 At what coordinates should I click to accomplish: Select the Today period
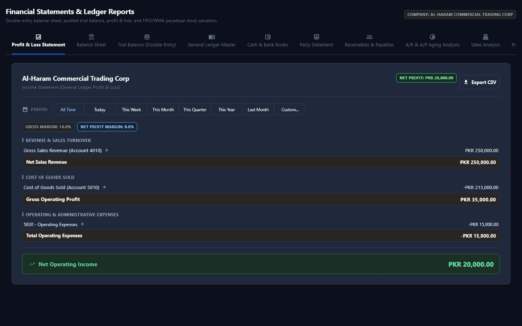(100, 109)
